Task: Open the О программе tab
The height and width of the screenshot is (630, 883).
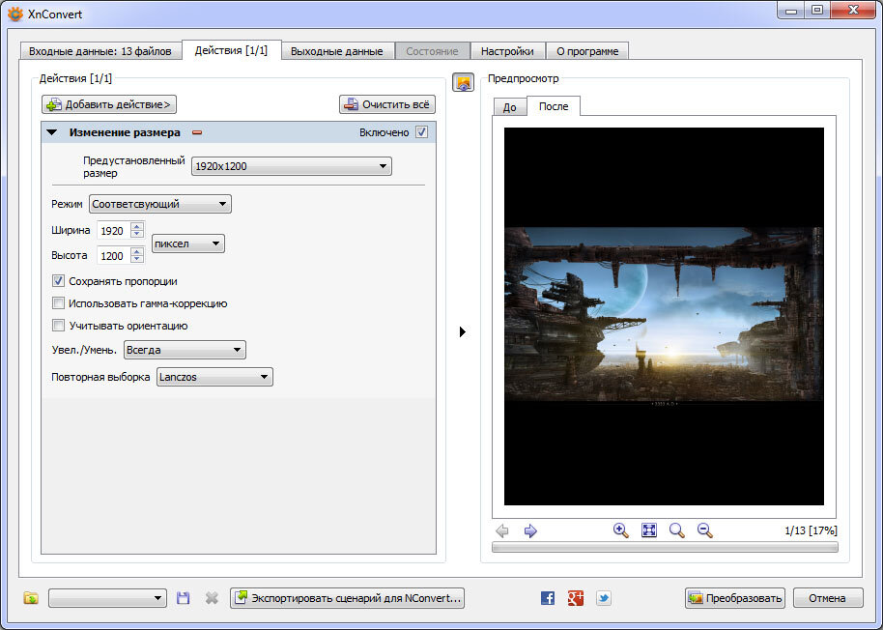Action: pos(587,51)
